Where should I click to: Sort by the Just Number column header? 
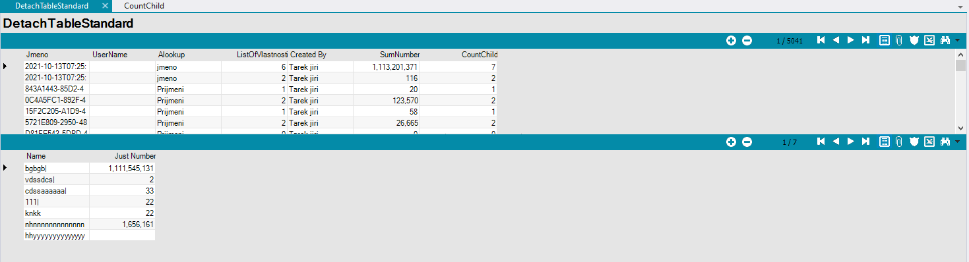point(135,156)
